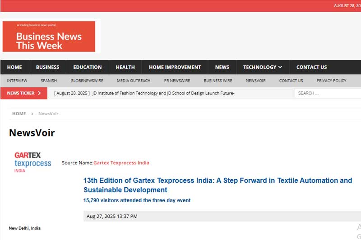Open the GlobeNewswire submenu link
Screen dimensions: 361x240
pyautogui.click(x=87, y=81)
